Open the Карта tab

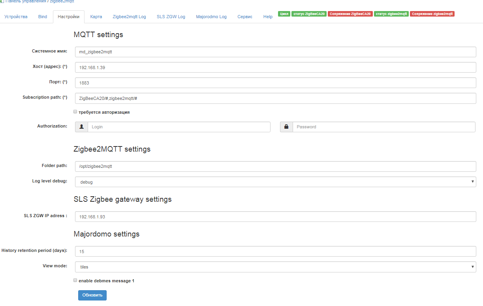click(x=96, y=17)
